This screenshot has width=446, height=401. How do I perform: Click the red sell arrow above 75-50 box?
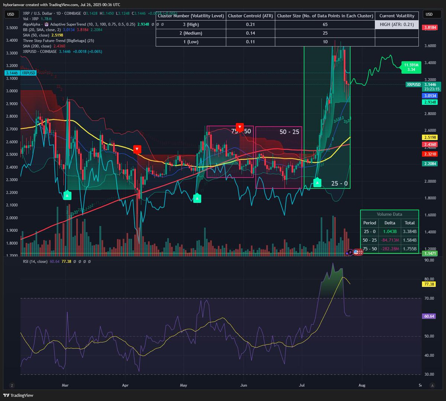pyautogui.click(x=240, y=127)
